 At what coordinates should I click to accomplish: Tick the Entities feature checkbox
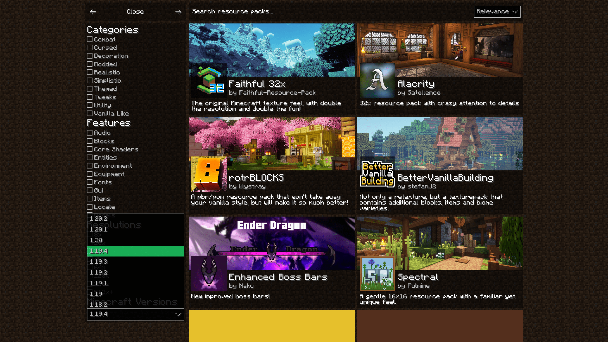pyautogui.click(x=90, y=157)
